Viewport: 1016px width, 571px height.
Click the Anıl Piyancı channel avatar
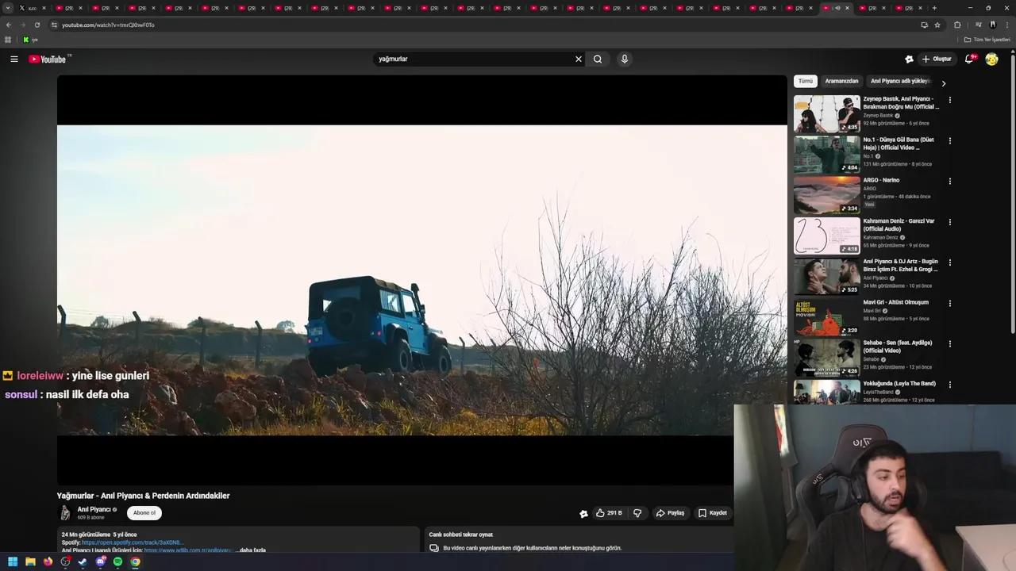[x=65, y=513]
